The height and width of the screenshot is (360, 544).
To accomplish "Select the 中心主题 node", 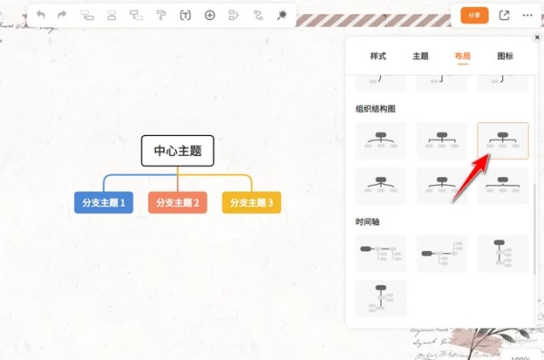I will point(178,151).
